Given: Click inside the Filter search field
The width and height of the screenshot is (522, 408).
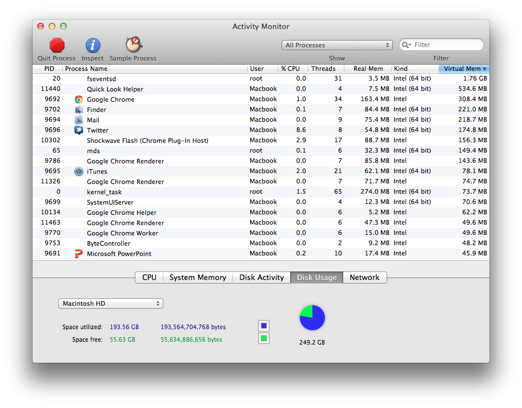Looking at the screenshot, I should pos(441,45).
